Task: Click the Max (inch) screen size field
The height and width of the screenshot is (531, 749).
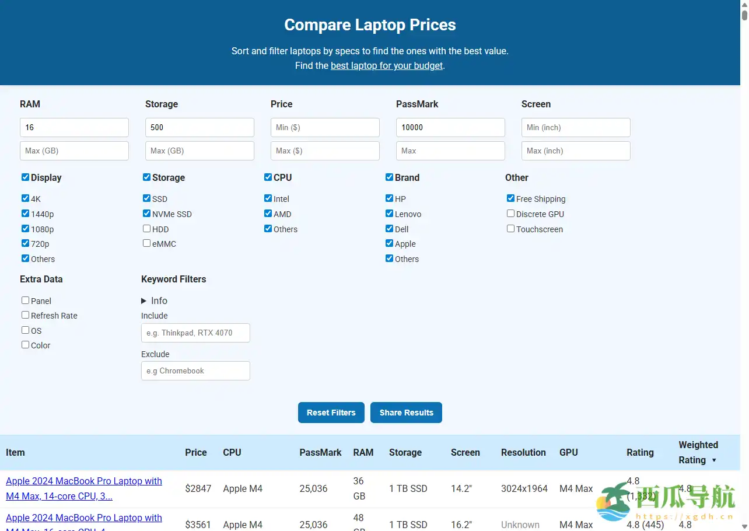Action: [576, 151]
